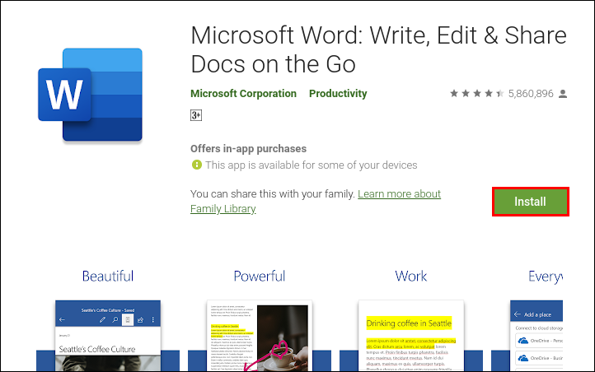
Task: Click the 3+ content rating badge
Action: (x=196, y=115)
